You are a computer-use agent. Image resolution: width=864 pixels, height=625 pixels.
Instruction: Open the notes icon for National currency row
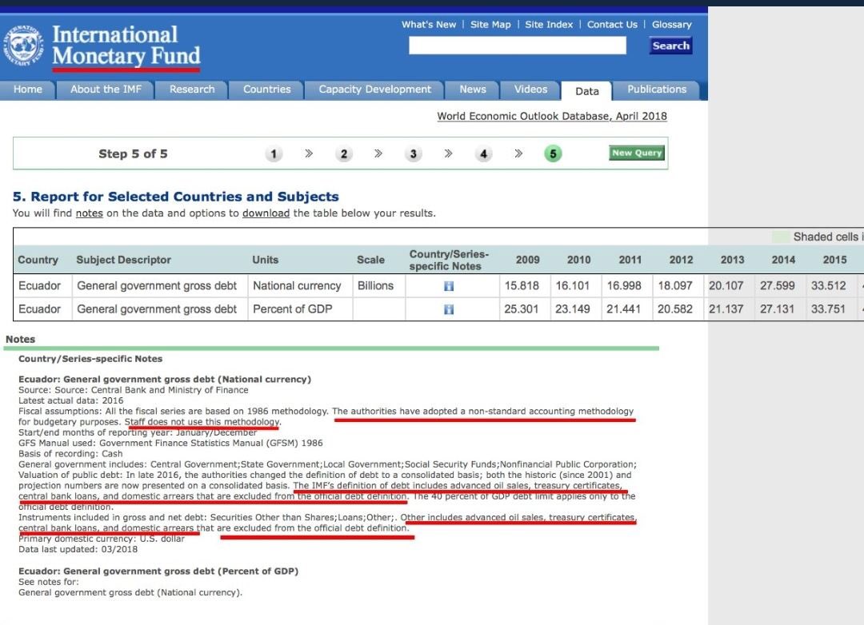click(x=449, y=286)
